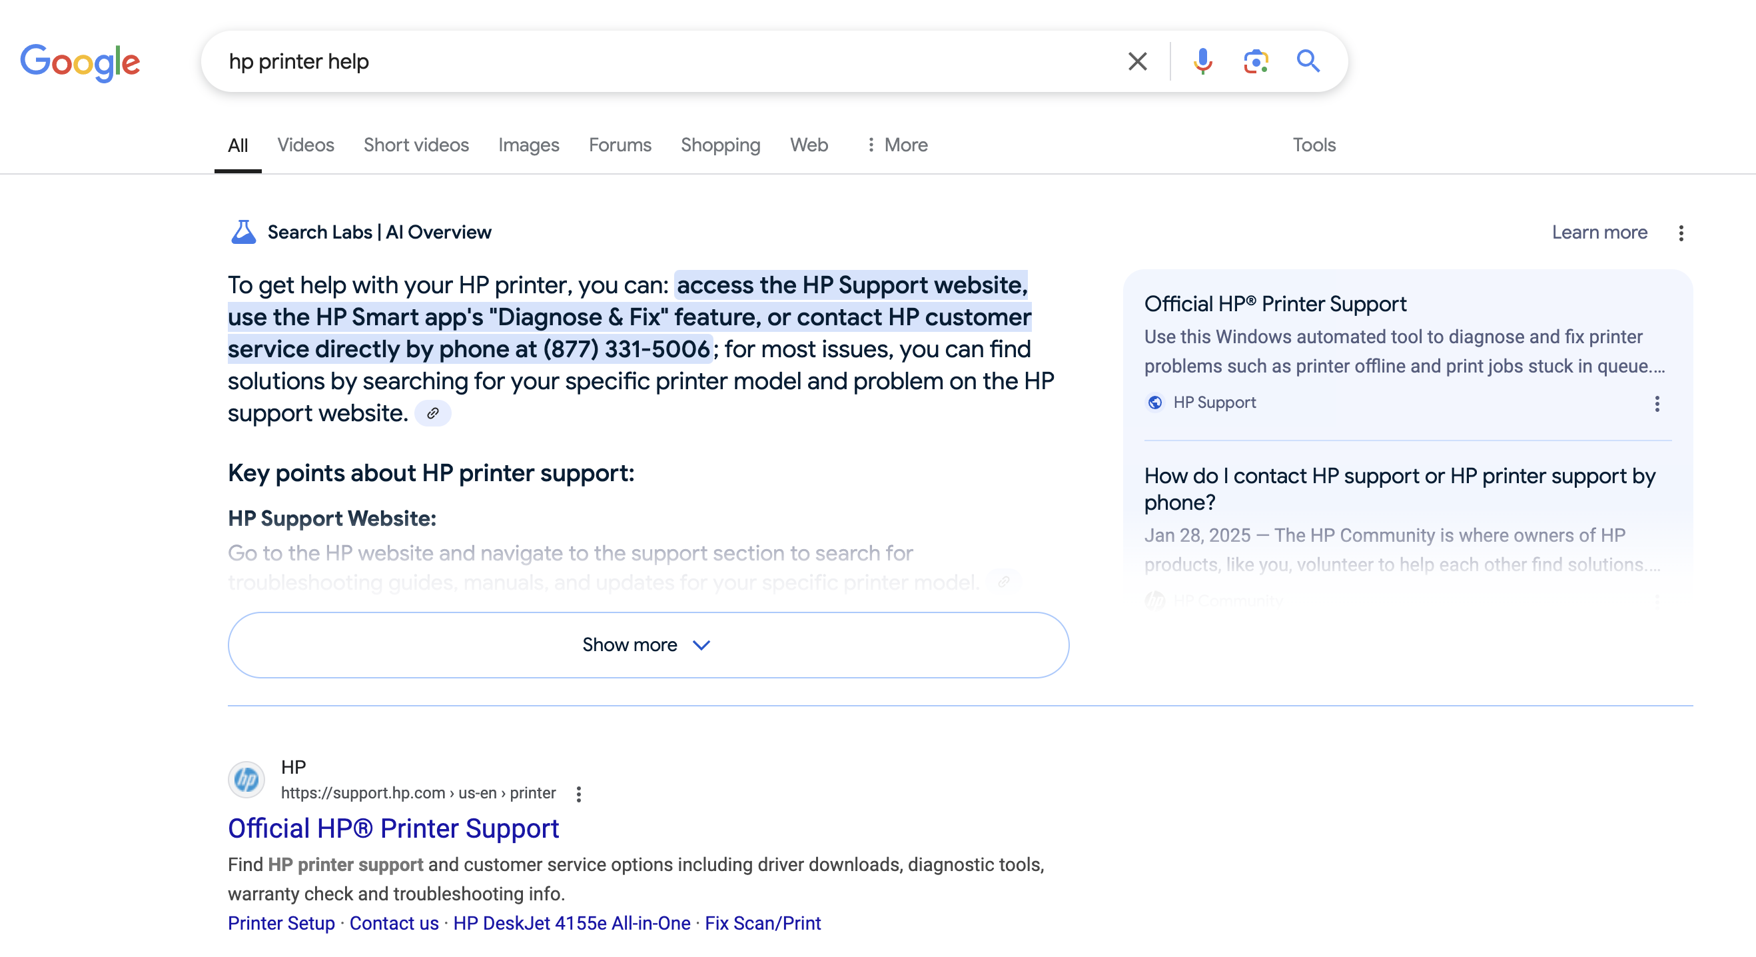Open the Contact us sitelink
Image resolution: width=1756 pixels, height=957 pixels.
tap(394, 923)
